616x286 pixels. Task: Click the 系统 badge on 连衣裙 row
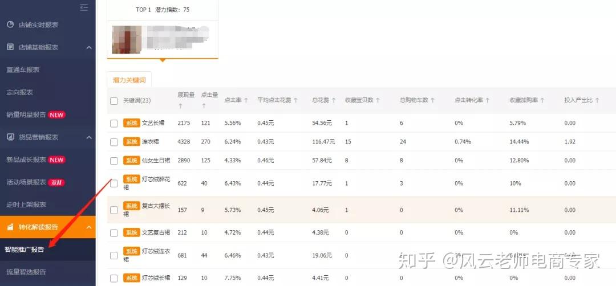click(x=132, y=142)
